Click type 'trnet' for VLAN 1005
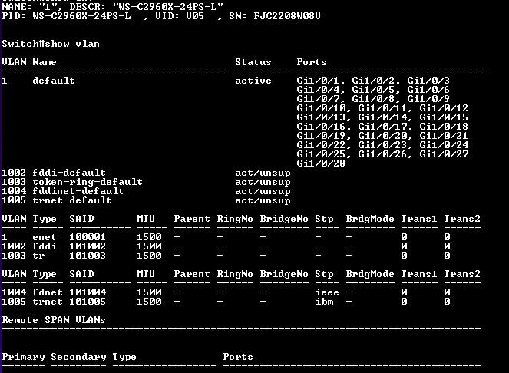Screen dimensions: 509x373 coord(48,302)
